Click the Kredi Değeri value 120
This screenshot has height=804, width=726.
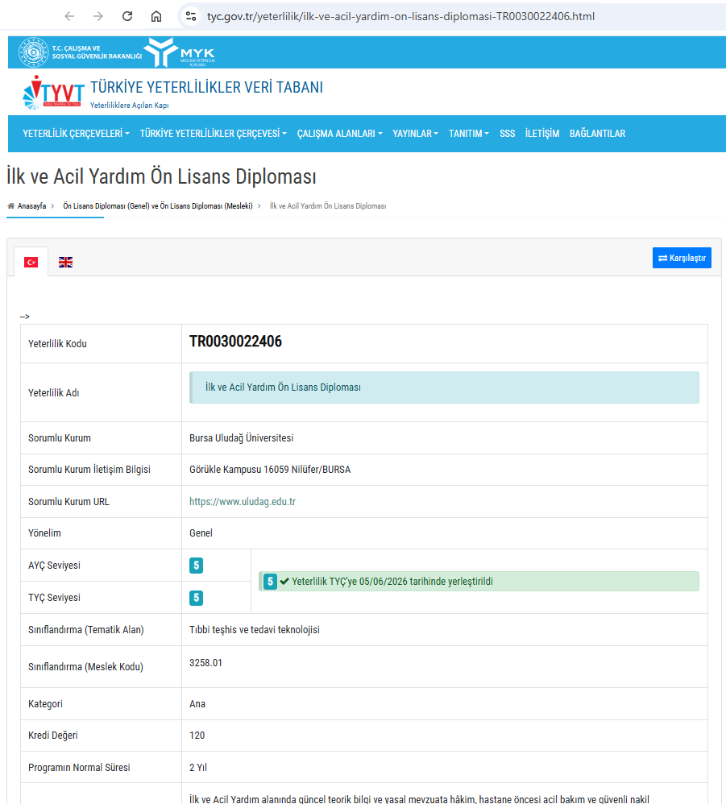point(197,736)
